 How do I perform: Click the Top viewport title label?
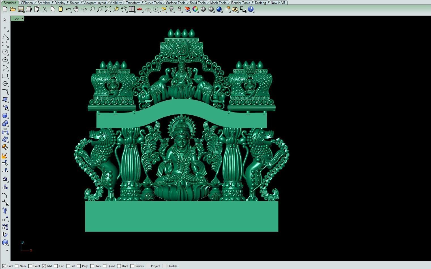point(16,18)
